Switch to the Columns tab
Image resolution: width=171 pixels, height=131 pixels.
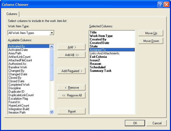(12, 14)
